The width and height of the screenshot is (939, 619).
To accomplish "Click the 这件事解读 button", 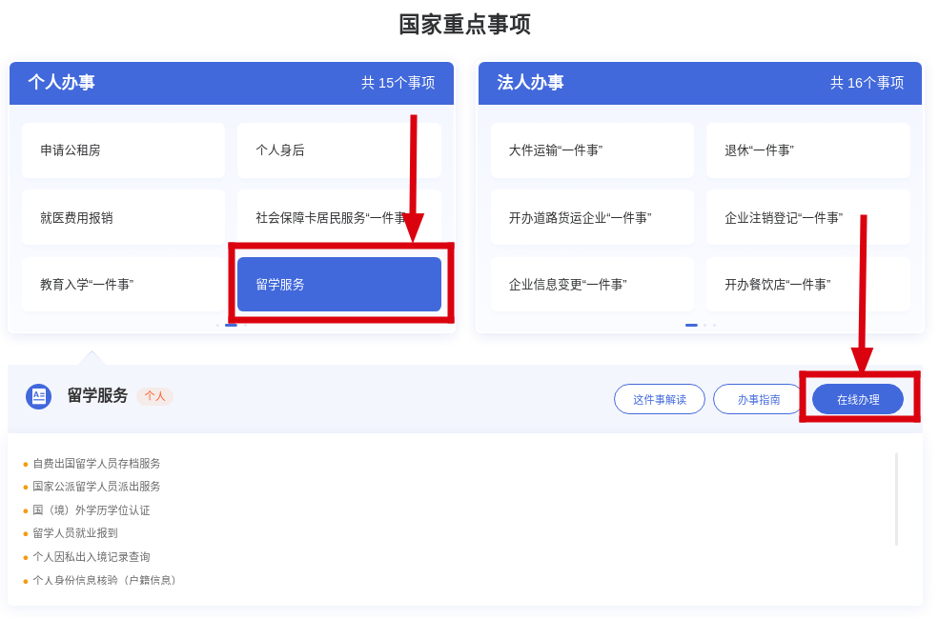I will [659, 399].
